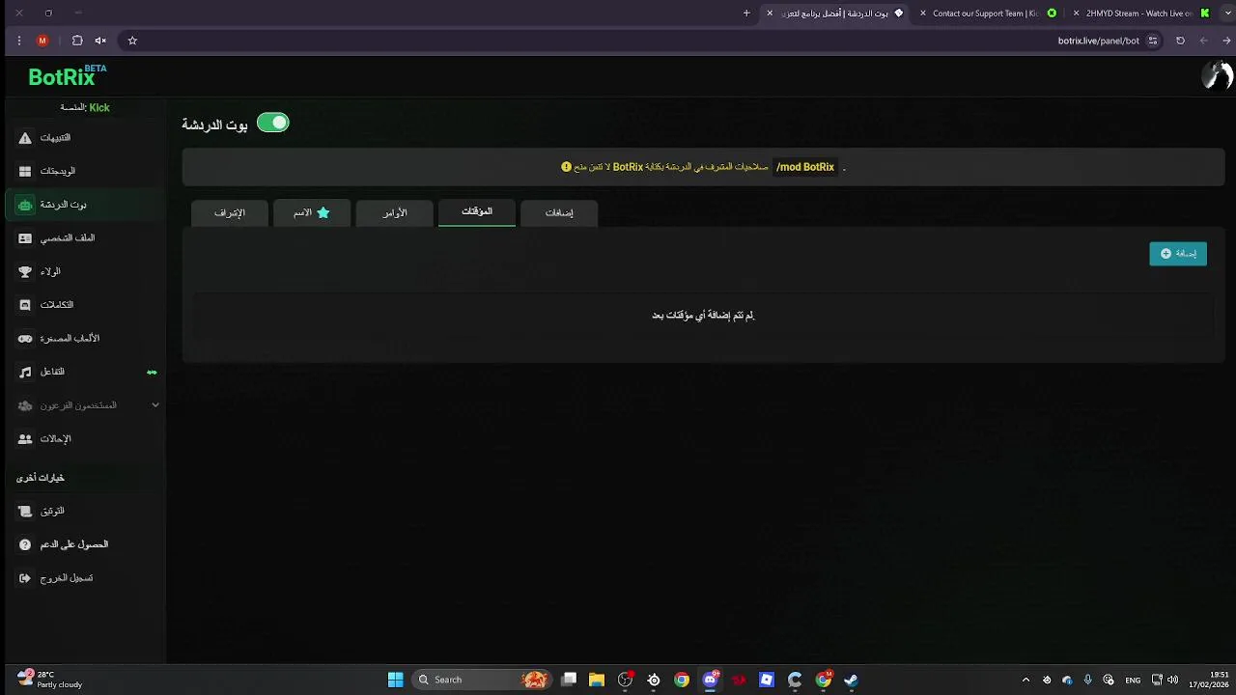The image size is (1236, 695).
Task: Open File Explorer from the taskbar
Action: [x=597, y=680]
